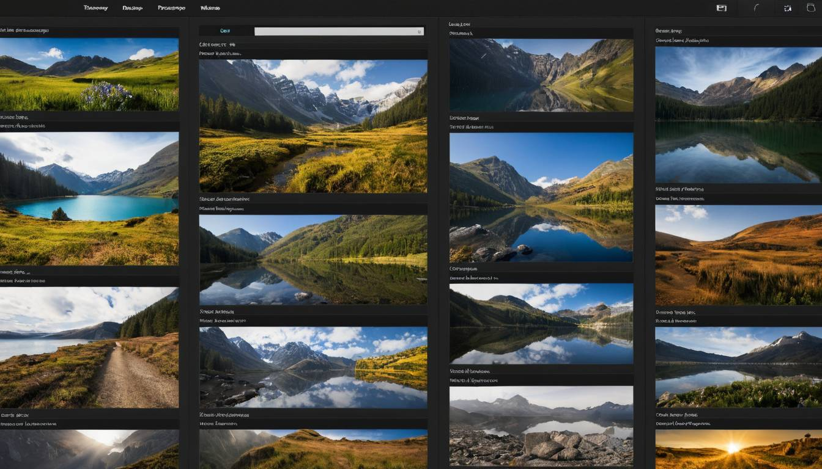Image resolution: width=822 pixels, height=469 pixels.
Task: Select the turquoise alpine lake photo
Action: click(x=89, y=198)
